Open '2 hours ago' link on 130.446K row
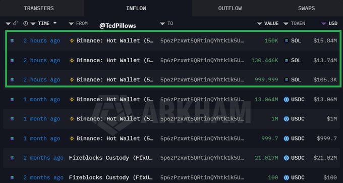 [42, 60]
